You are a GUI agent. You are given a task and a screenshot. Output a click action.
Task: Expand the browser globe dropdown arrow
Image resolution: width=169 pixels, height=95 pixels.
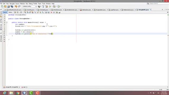pyautogui.click(x=41, y=6)
